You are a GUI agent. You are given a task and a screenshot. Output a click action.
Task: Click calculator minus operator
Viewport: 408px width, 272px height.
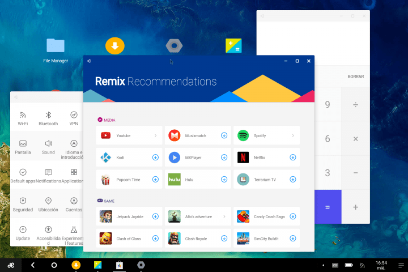[355, 173]
